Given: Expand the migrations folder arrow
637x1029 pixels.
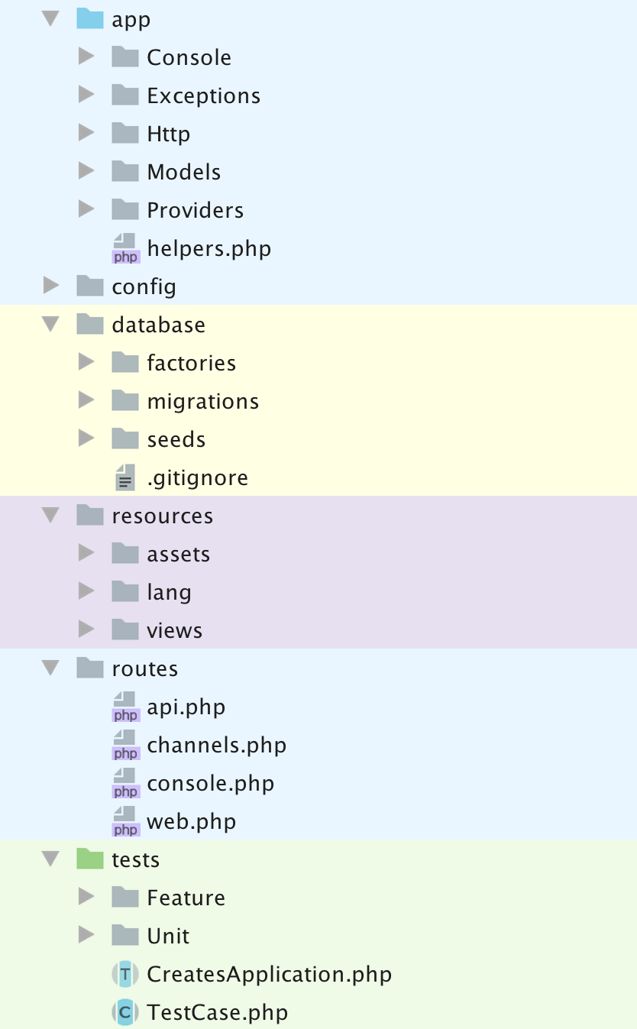Looking at the screenshot, I should [x=86, y=400].
